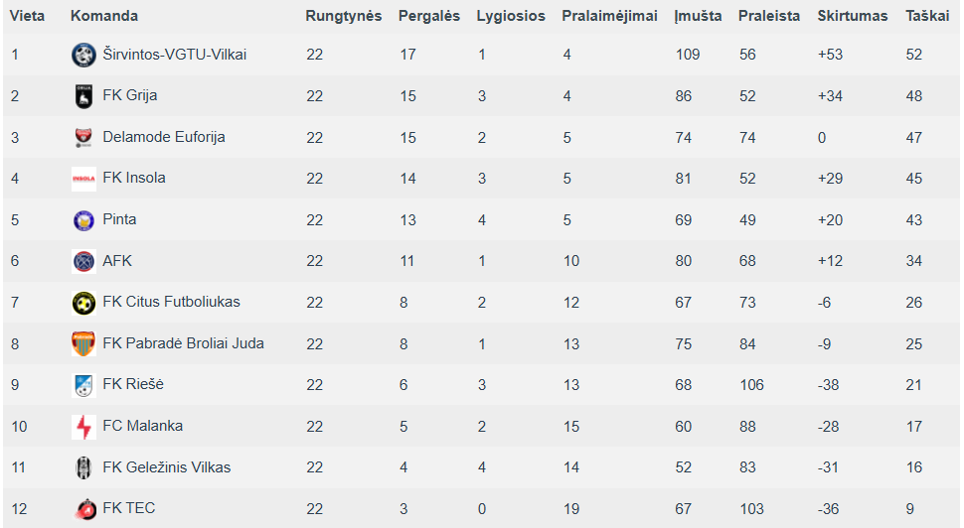Open the FK Geležinis Vilkas team link

[x=167, y=467]
